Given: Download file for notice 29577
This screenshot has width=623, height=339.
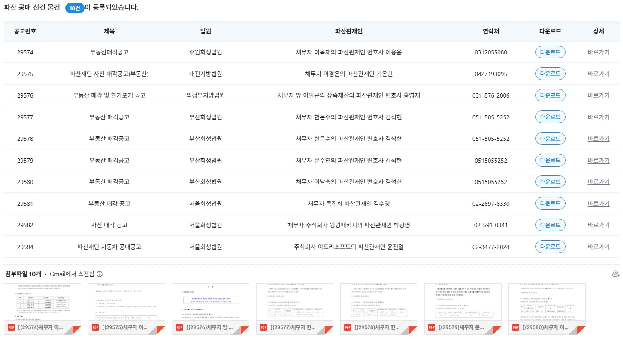Looking at the screenshot, I should point(550,117).
